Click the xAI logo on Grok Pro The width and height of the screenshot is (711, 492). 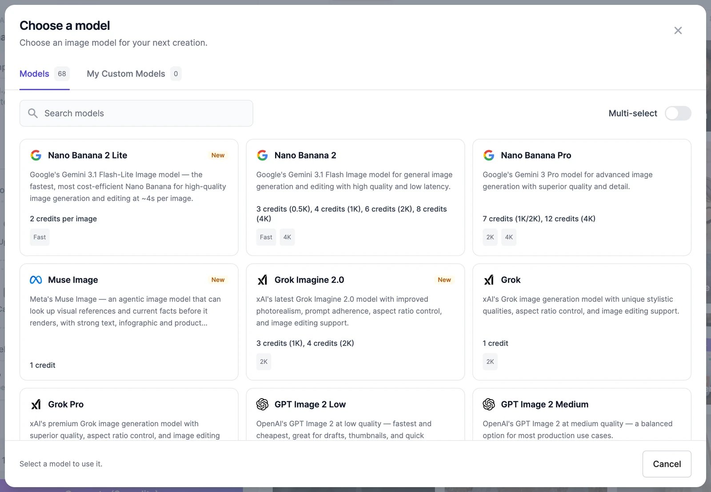36,404
